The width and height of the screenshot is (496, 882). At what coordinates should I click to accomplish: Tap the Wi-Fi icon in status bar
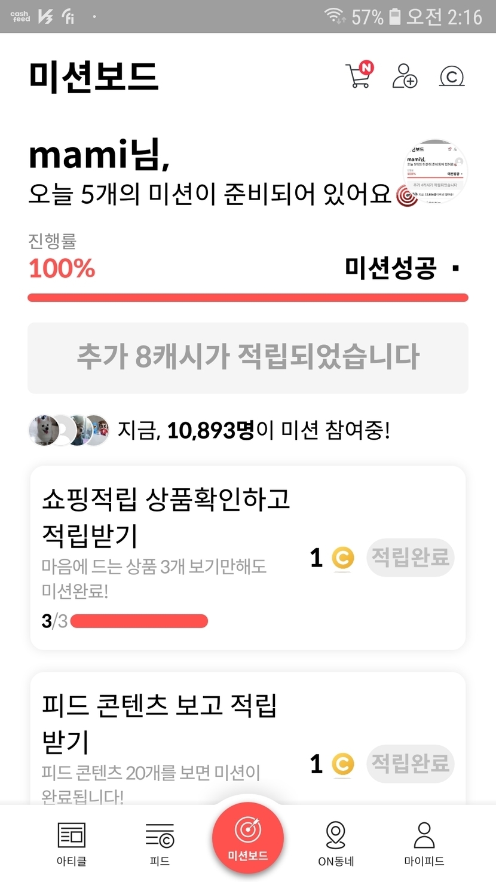(x=335, y=16)
